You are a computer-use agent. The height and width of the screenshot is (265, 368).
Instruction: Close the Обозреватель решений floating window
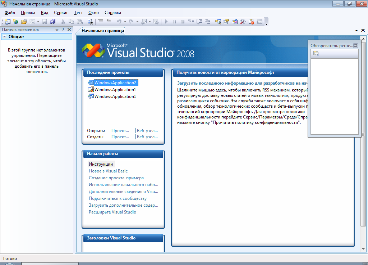pos(355,46)
